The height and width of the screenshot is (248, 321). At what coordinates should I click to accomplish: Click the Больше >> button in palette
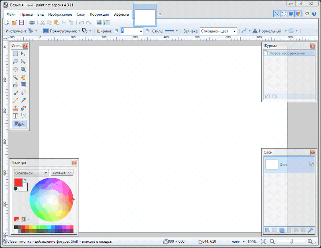[62, 172]
